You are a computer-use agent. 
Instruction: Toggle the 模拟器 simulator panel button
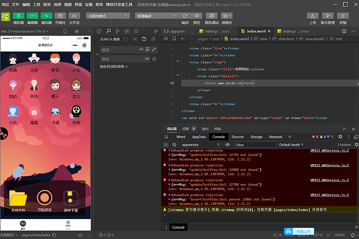pyautogui.click(x=18, y=16)
